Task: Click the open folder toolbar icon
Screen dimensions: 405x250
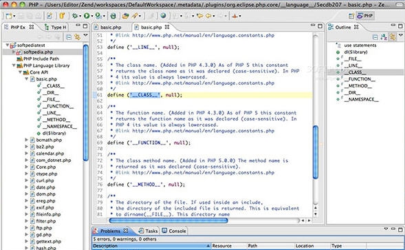Action: pos(126,16)
